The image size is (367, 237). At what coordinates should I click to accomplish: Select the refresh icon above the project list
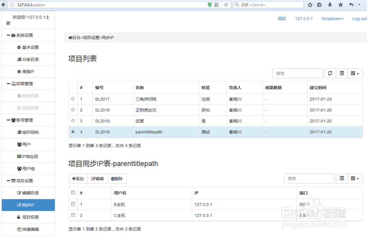click(x=330, y=73)
